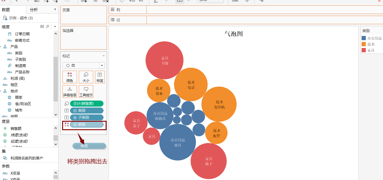This screenshot has height=180, width=383.
Task: Click the 页面 shelf
Action: 84,15
